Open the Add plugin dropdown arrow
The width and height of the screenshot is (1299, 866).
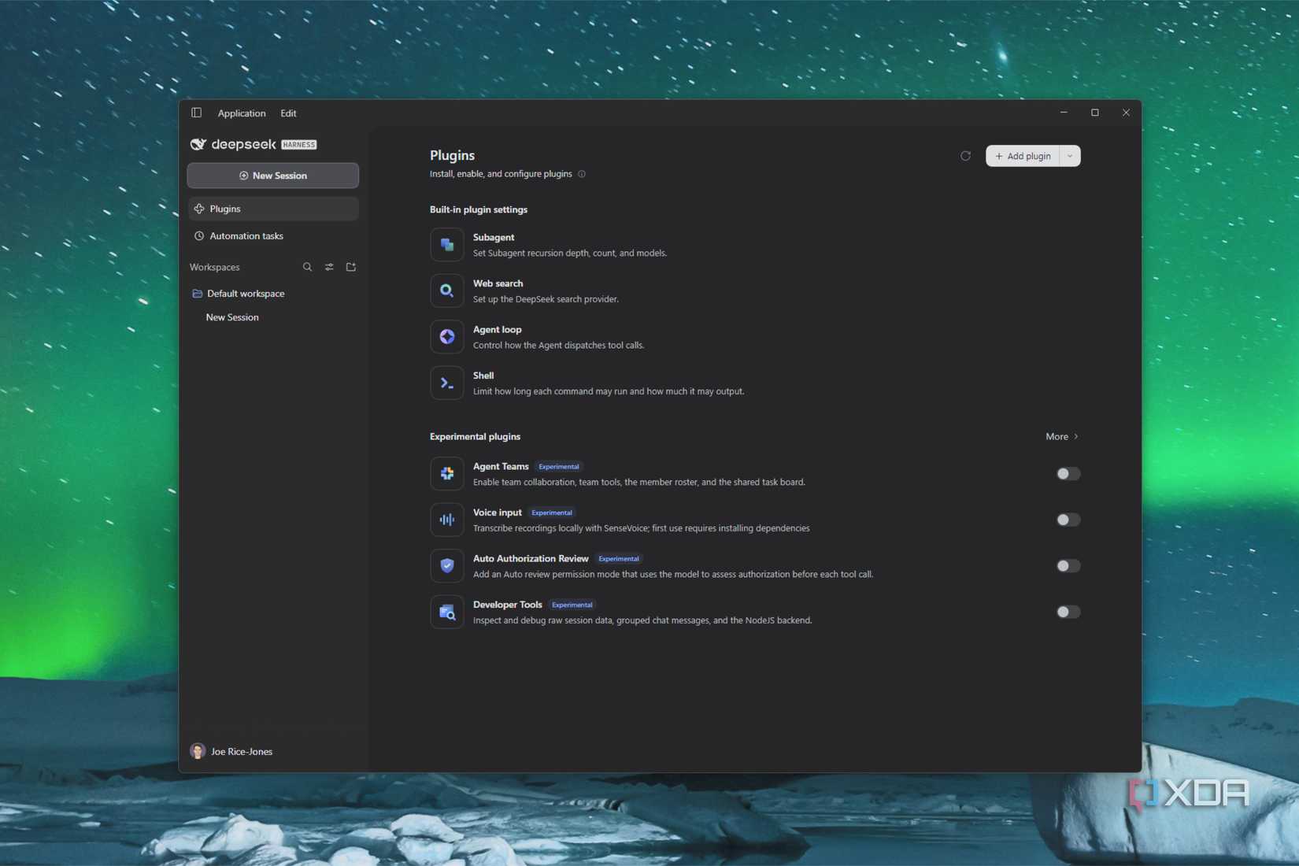click(x=1070, y=156)
